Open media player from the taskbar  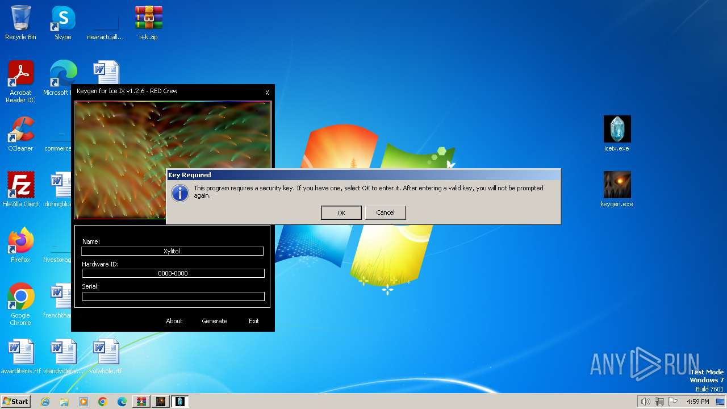(x=83, y=402)
